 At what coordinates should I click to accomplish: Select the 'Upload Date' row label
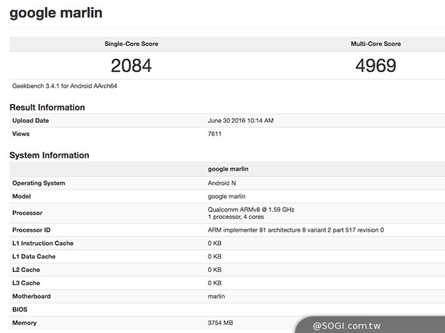(x=31, y=121)
